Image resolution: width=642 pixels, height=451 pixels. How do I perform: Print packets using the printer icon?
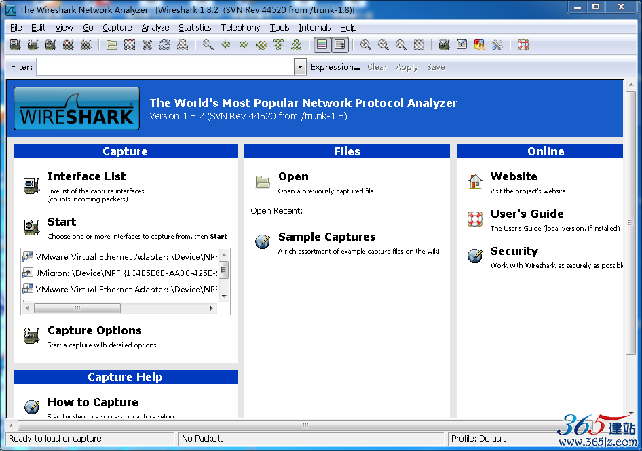point(182,45)
